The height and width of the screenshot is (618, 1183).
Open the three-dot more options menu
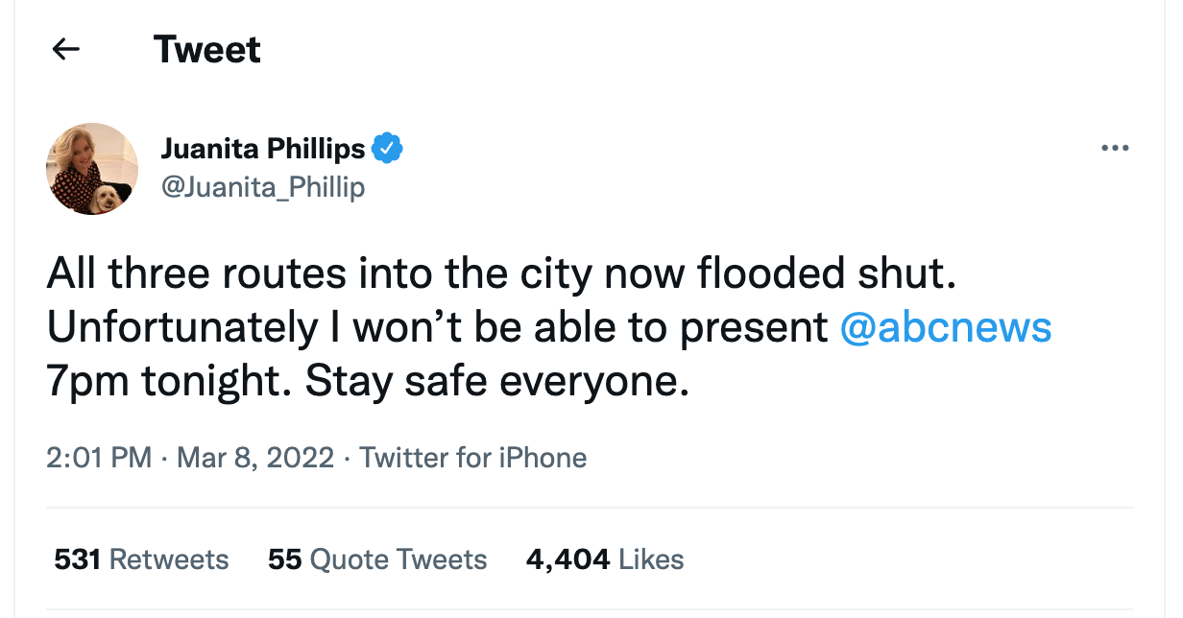point(1115,149)
